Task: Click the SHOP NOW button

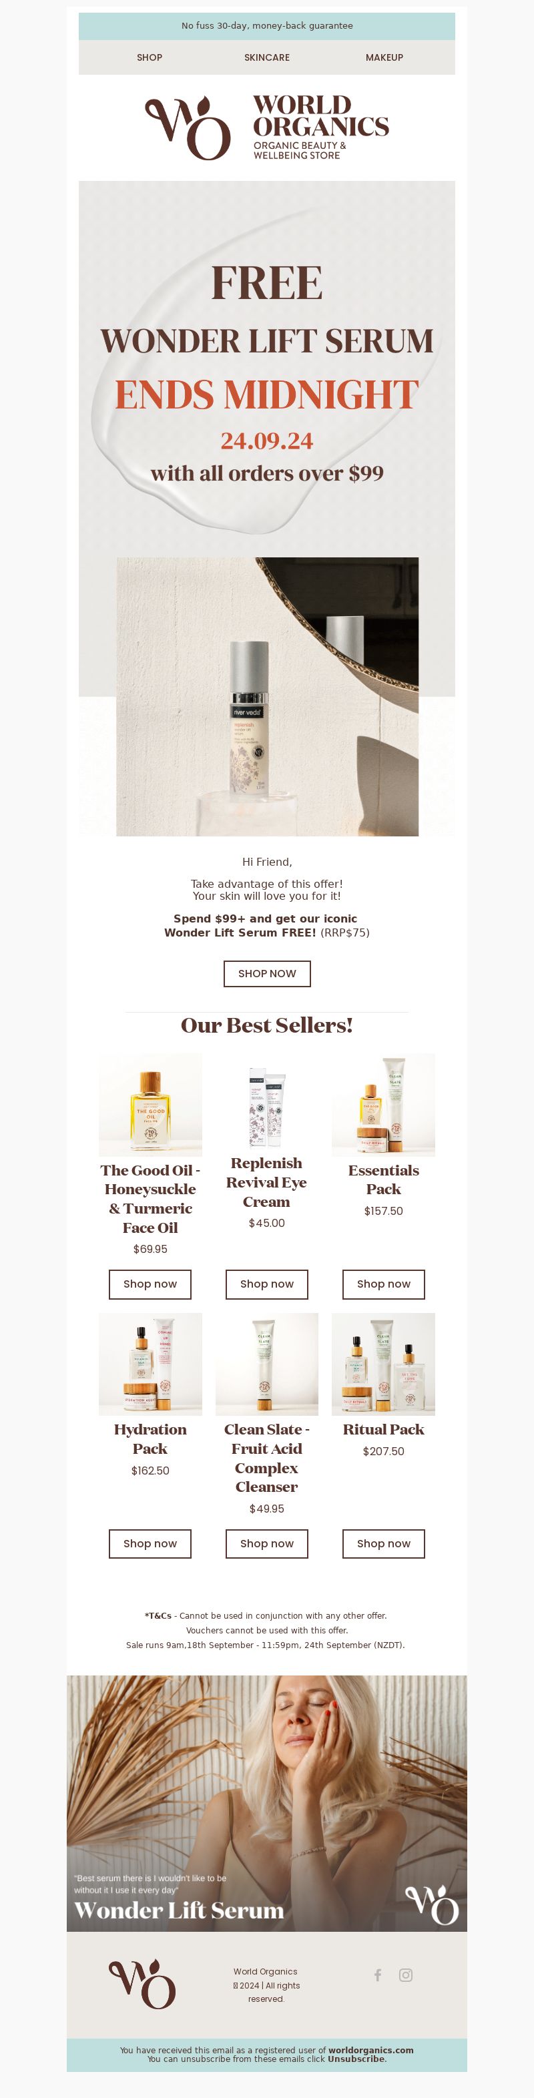Action: coord(267,973)
